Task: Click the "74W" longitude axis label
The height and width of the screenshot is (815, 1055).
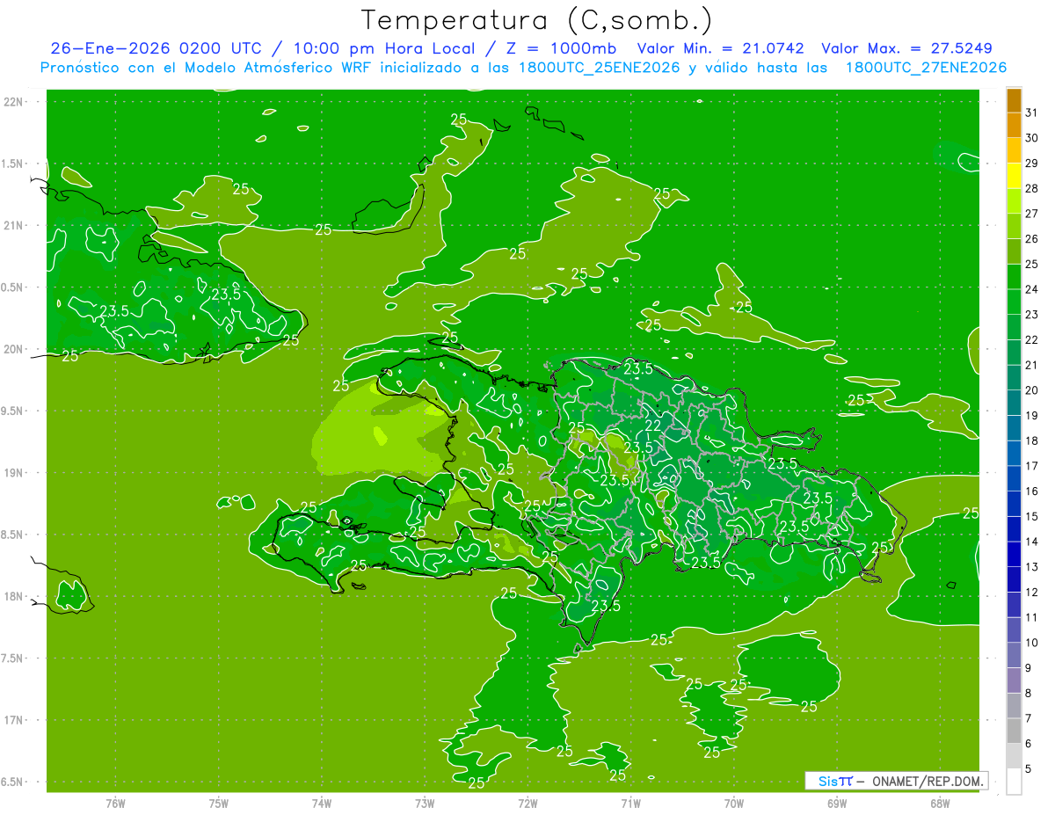Action: [322, 804]
